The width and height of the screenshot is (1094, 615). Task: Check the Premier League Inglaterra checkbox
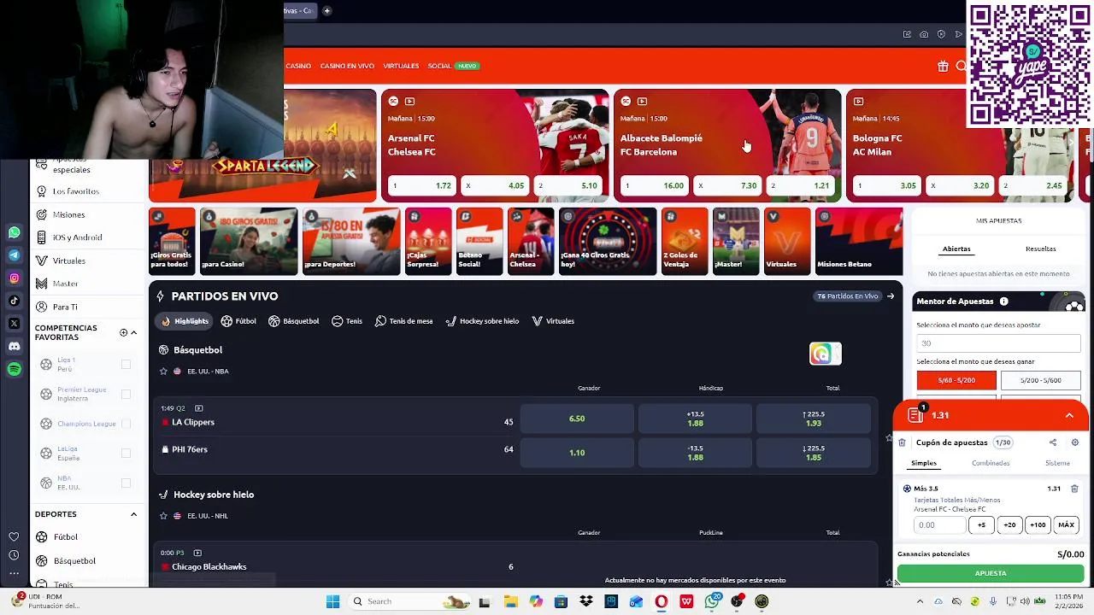(x=126, y=394)
